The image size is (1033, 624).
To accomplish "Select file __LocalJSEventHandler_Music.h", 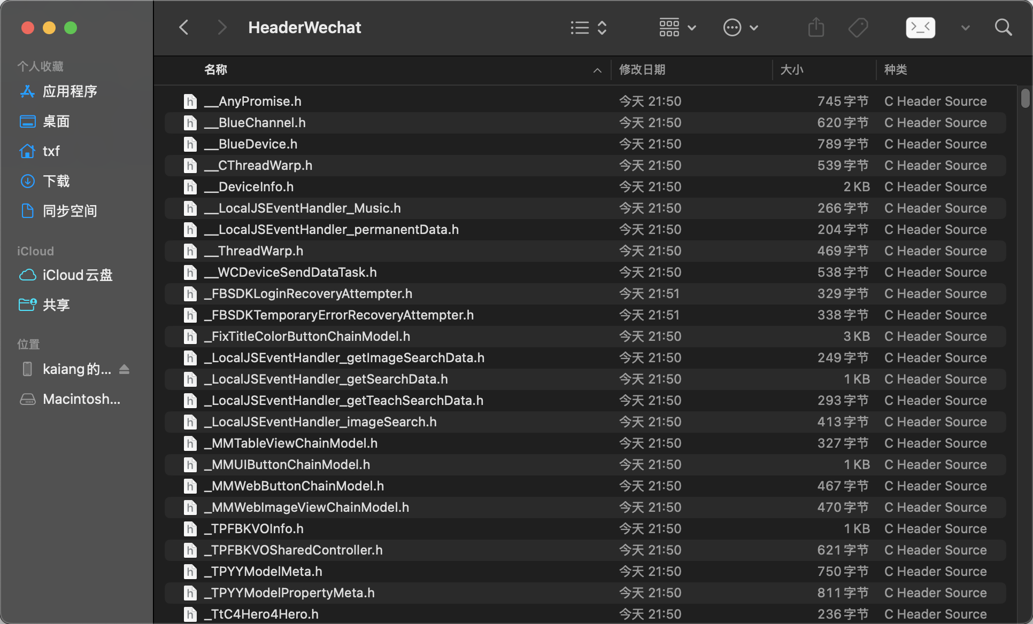I will [x=585, y=208].
